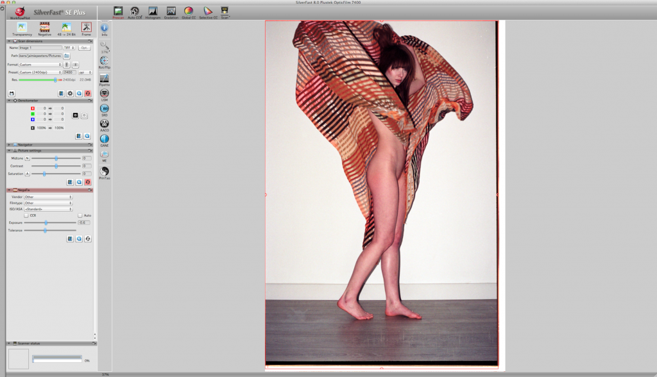Collapse the Scanner status panel
657x377 pixels.
tap(9, 344)
